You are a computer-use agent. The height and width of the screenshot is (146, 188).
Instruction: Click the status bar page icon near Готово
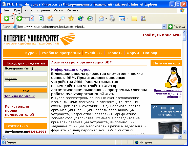click(x=4, y=142)
